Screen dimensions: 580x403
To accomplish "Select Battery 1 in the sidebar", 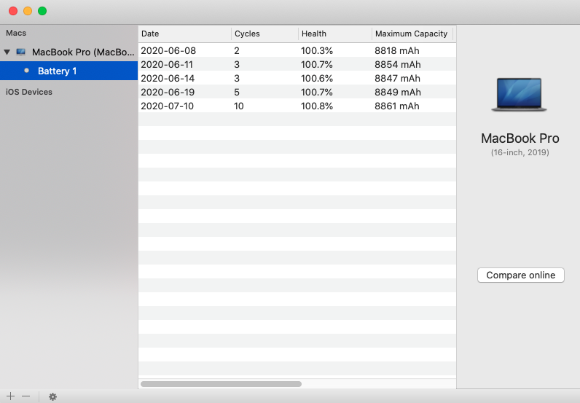I will 68,71.
